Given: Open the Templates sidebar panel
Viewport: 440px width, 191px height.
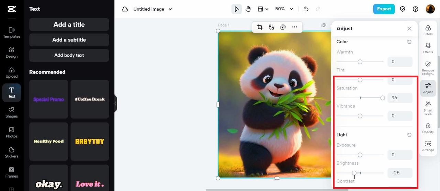Looking at the screenshot, I should click(x=12, y=33).
